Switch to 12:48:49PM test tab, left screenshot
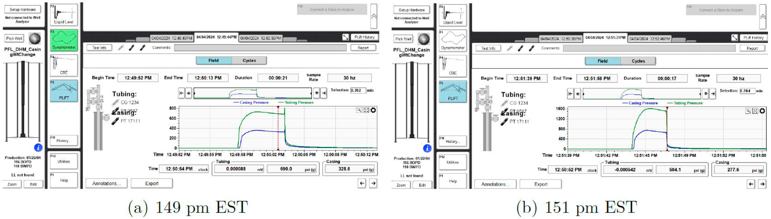The width and height of the screenshot is (771, 219). [172, 38]
